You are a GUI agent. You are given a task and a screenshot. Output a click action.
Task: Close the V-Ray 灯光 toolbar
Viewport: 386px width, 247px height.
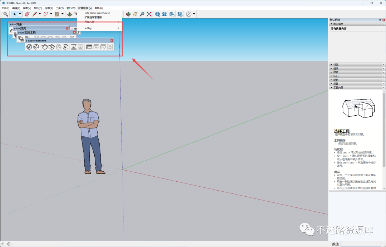[x=67, y=28]
